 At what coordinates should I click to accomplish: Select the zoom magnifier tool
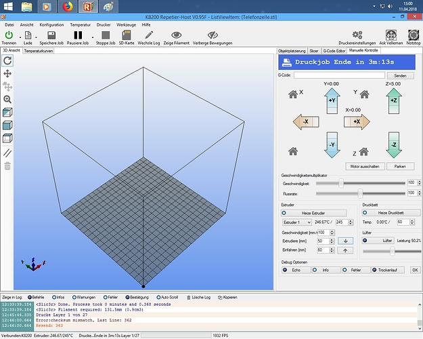7,100
